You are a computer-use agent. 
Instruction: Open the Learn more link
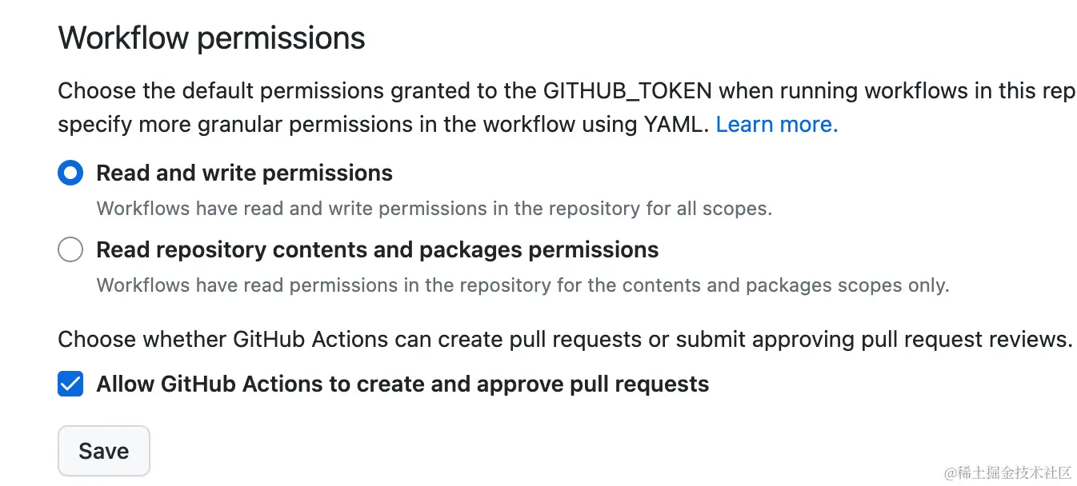click(776, 125)
